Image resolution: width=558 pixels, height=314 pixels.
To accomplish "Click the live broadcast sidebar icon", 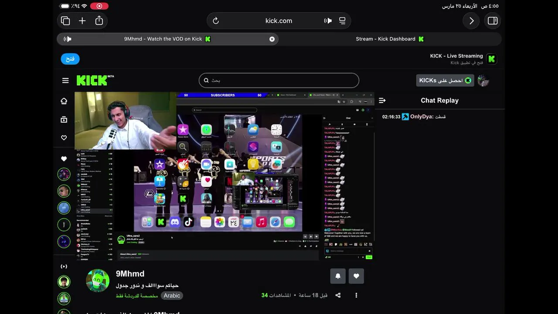I will pyautogui.click(x=64, y=266).
